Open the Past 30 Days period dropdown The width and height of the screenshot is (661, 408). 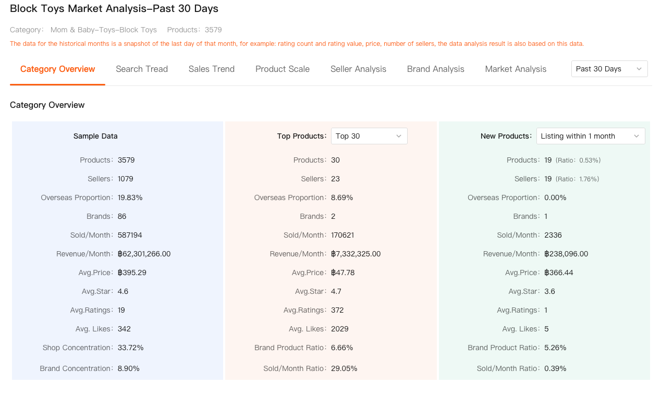point(609,69)
